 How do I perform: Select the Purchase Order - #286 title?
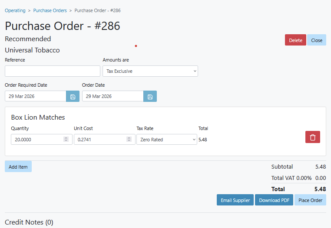coord(63,26)
